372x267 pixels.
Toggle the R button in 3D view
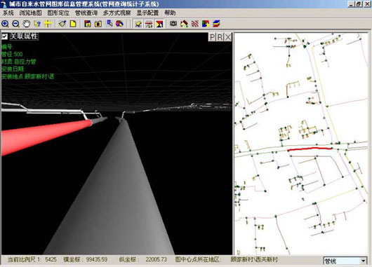(220, 37)
